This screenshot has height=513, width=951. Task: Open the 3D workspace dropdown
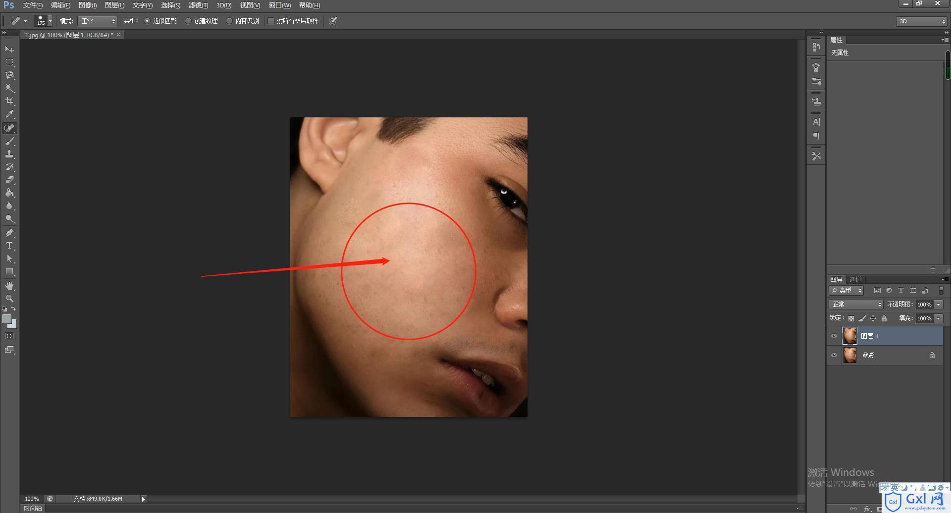(921, 21)
